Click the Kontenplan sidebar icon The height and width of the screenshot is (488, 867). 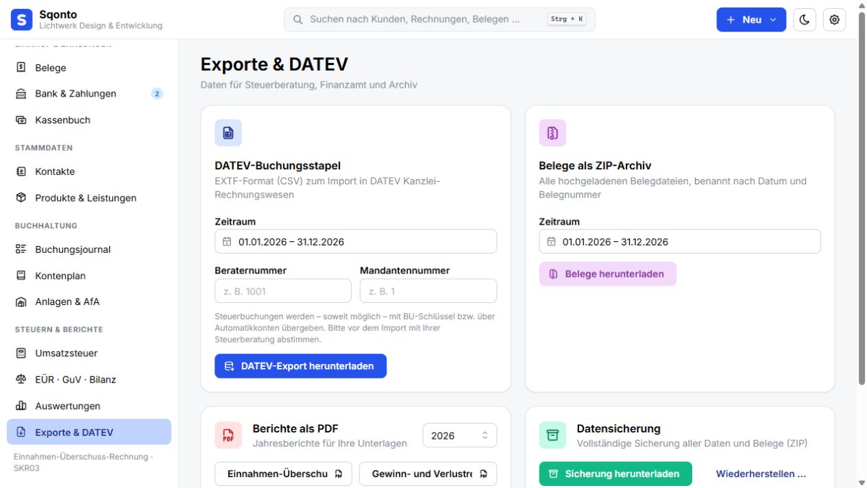click(21, 276)
